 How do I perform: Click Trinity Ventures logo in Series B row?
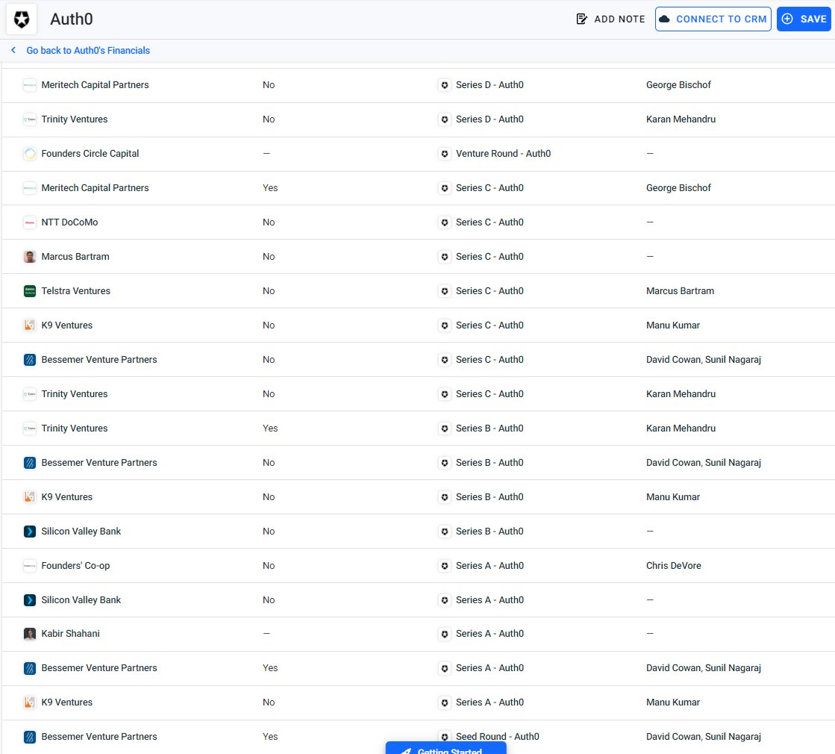coord(30,429)
